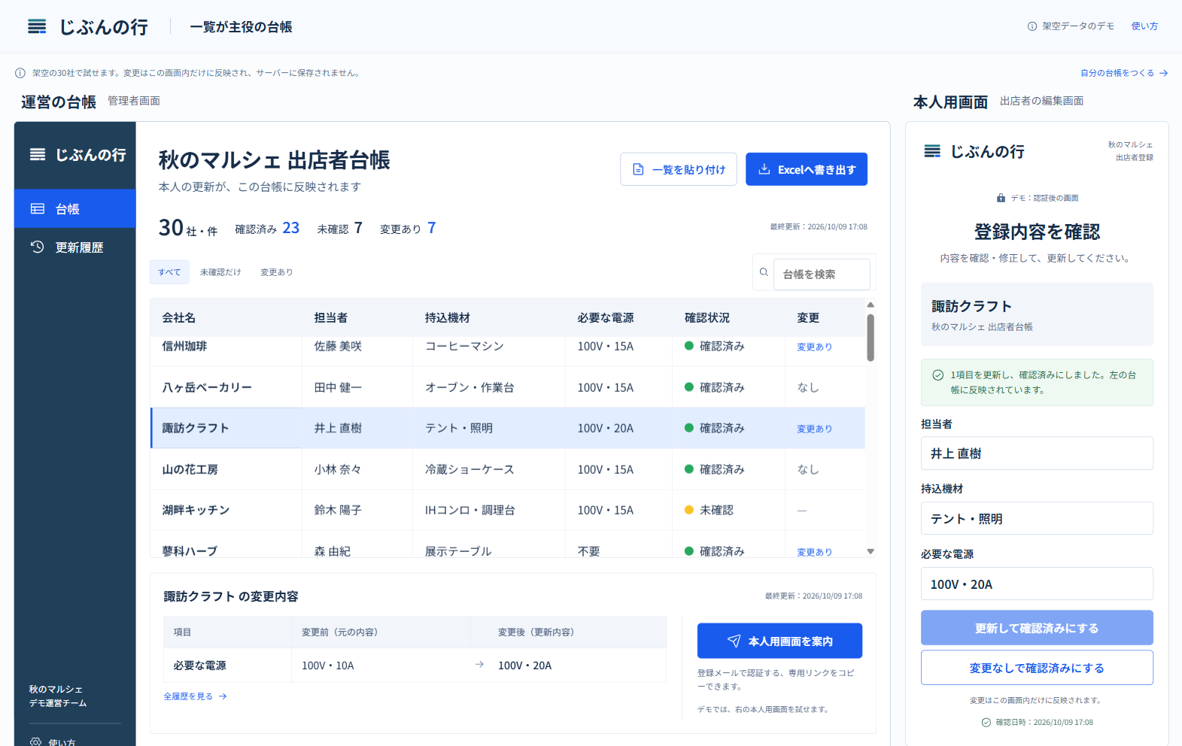Click the info icon next to 架空データのデモ
Screen dimensions: 1182x746
1032,26
